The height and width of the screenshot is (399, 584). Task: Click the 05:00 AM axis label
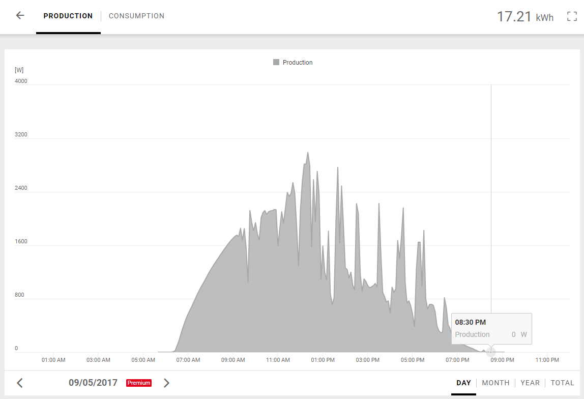(143, 360)
